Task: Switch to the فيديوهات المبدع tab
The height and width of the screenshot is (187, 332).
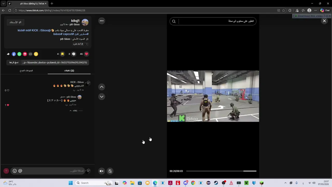Action: click(x=26, y=71)
